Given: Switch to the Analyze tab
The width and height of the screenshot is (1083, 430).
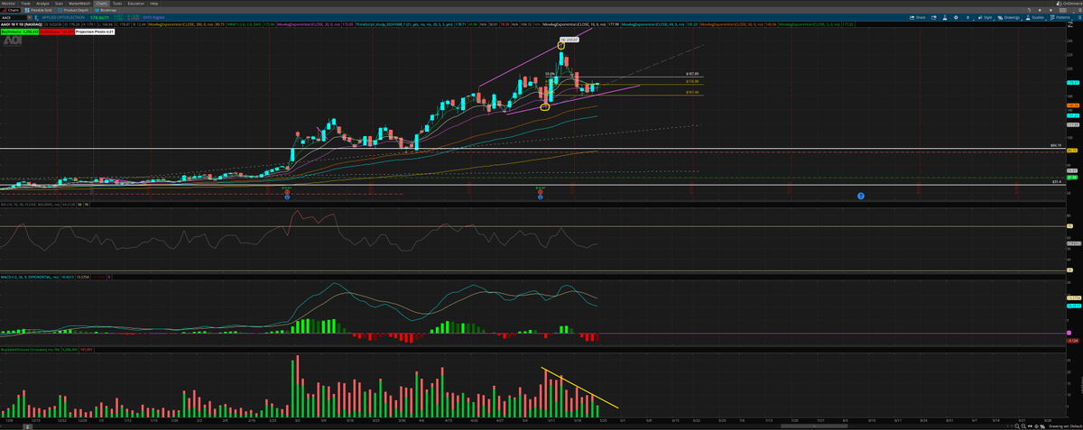Looking at the screenshot, I should click(43, 3).
